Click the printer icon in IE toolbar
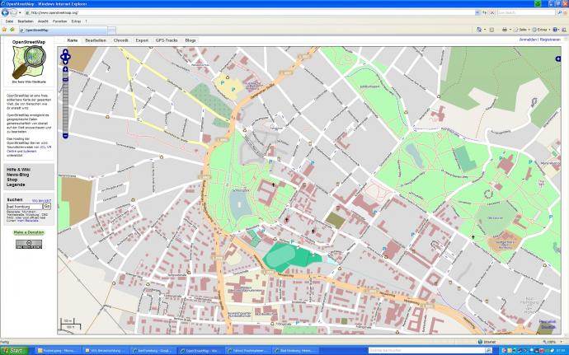Viewport: 569px width, 355px height. point(505,30)
